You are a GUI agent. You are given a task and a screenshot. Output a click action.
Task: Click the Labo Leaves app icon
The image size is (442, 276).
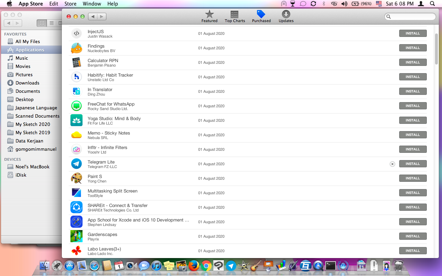(76, 251)
